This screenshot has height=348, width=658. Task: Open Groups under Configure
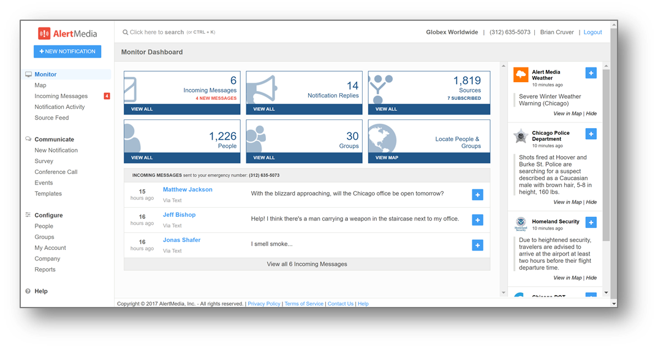click(x=44, y=237)
